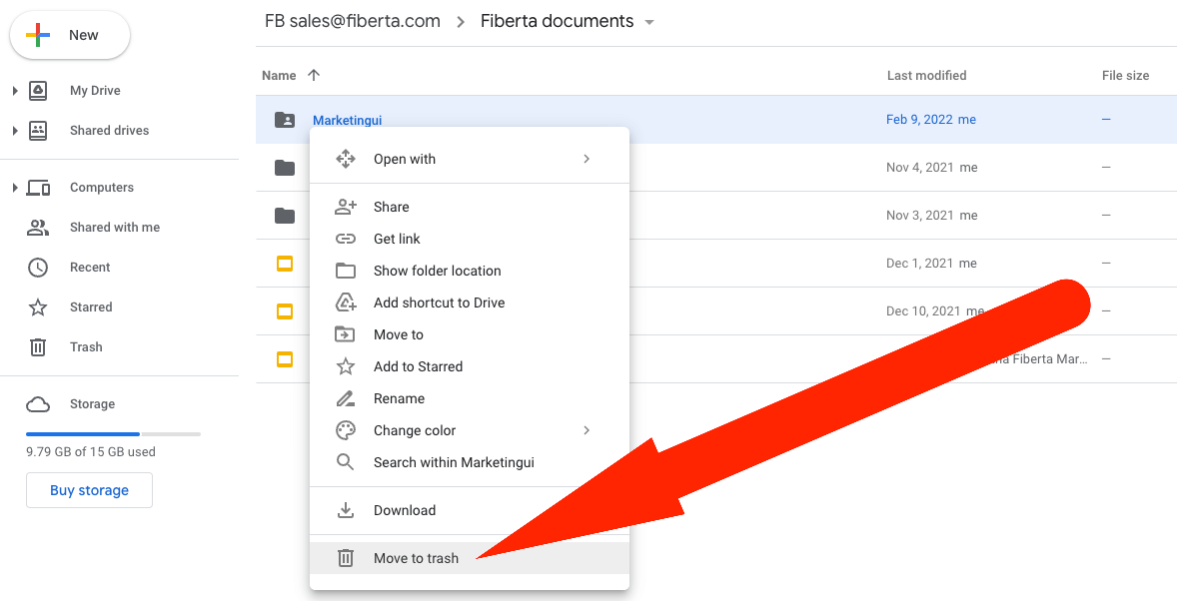Click the Rename pencil icon
Image resolution: width=1177 pixels, height=601 pixels.
pyautogui.click(x=346, y=398)
